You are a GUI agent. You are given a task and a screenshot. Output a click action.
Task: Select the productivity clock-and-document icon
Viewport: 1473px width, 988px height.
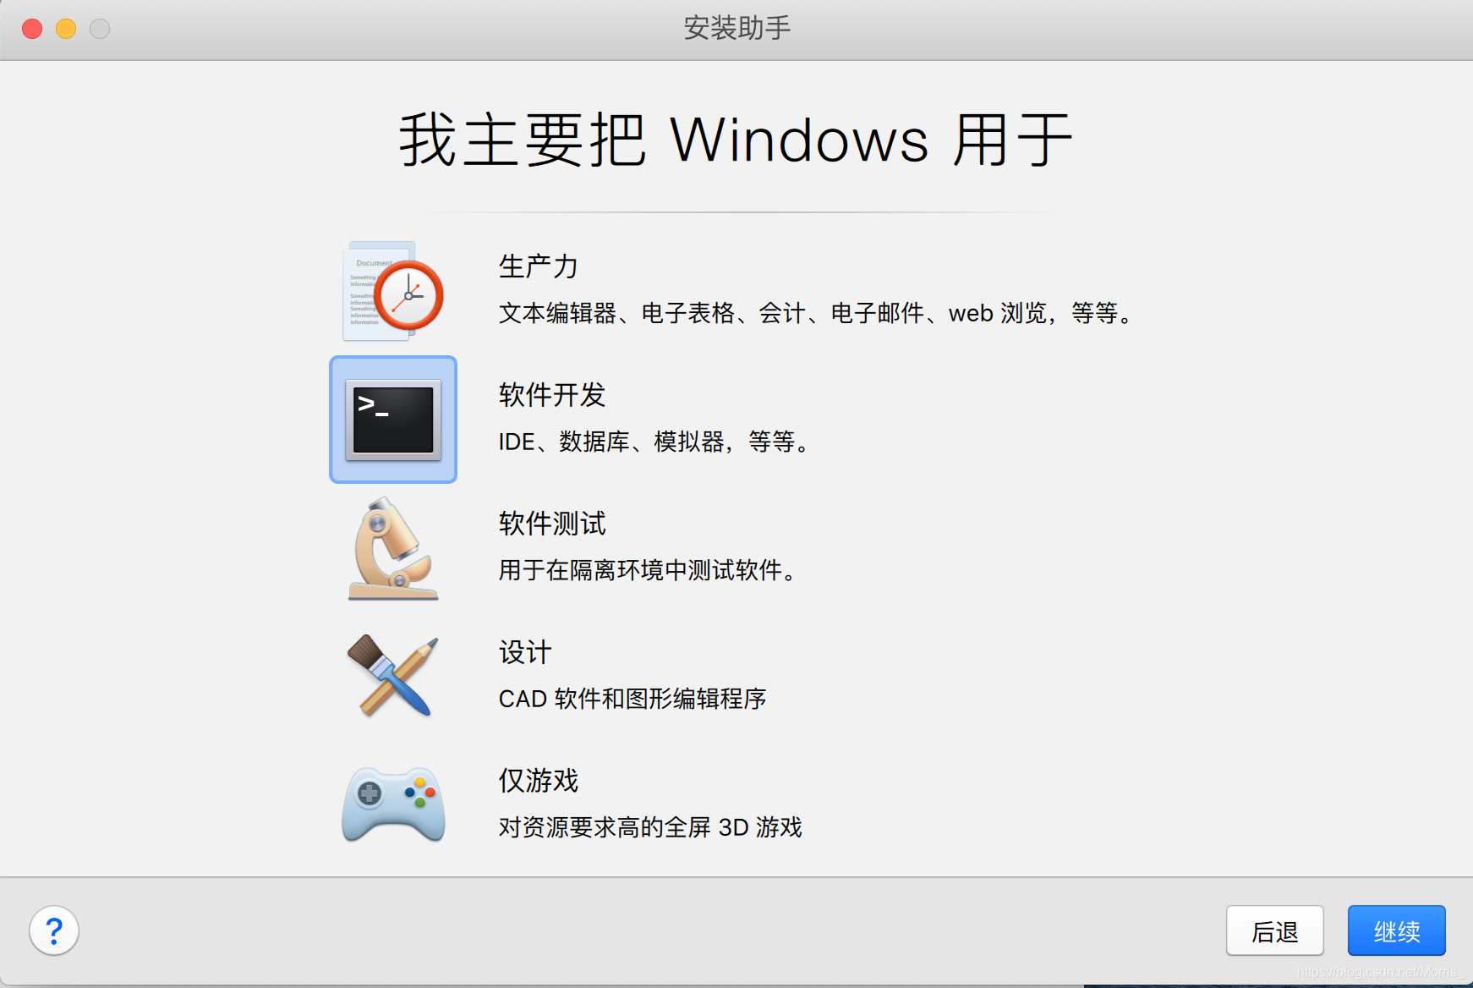coord(393,291)
